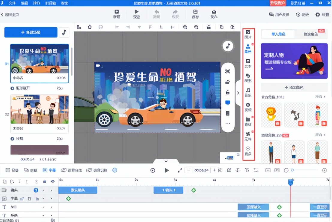
Task: Toggle the eye visibility icon in timeline header
Action: pos(53,181)
